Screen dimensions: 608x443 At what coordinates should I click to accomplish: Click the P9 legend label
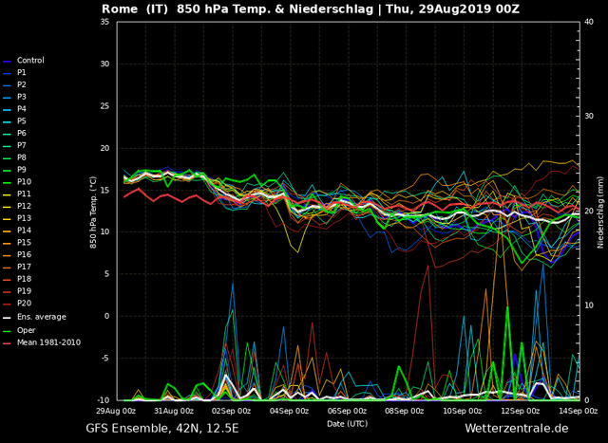[21, 170]
